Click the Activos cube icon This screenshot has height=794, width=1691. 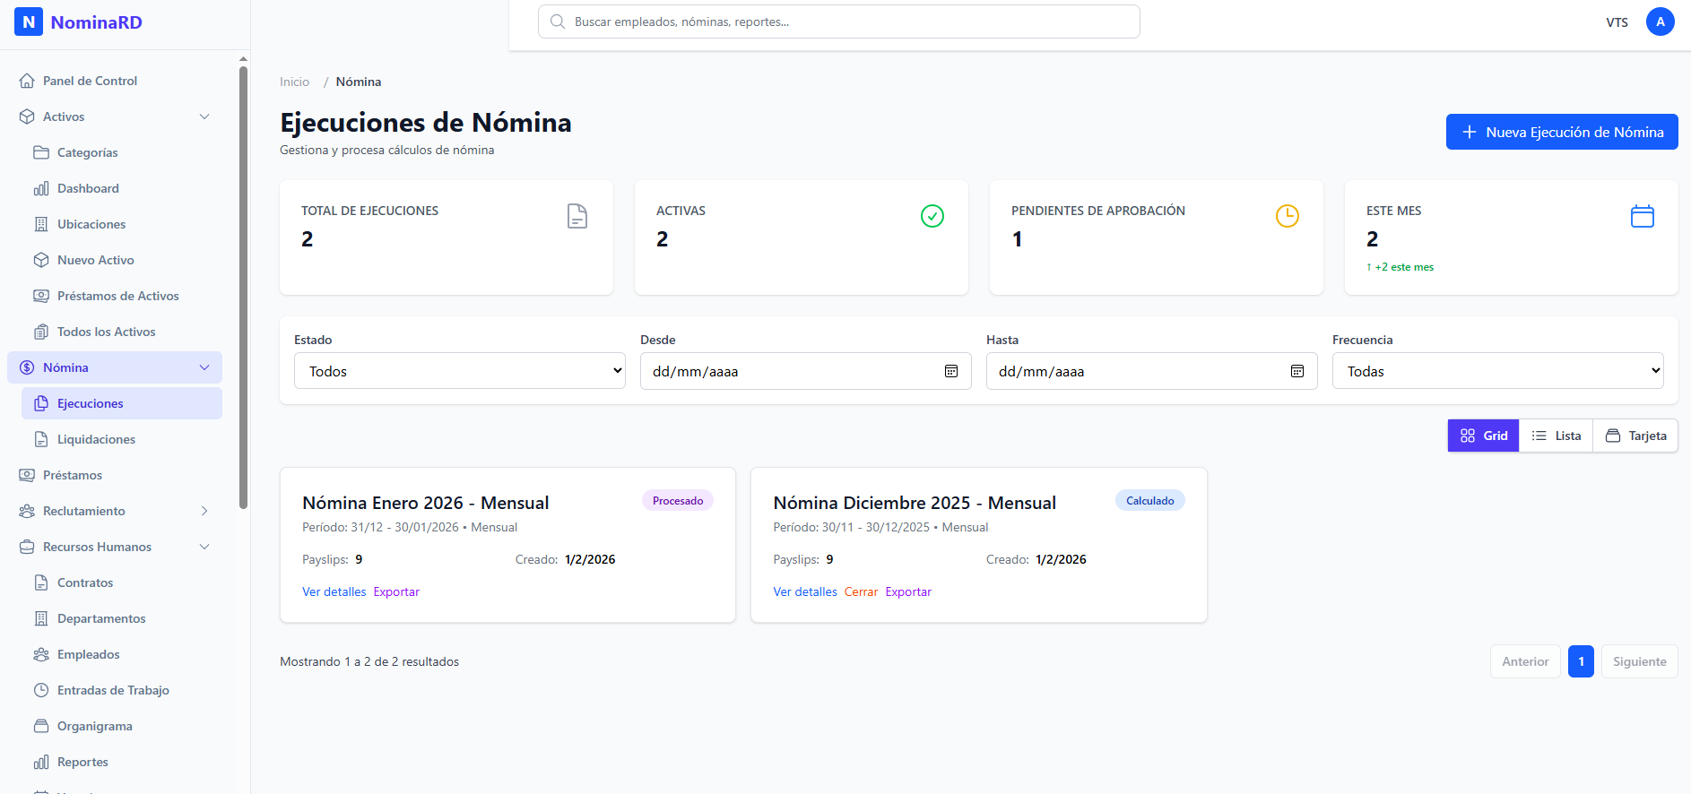click(27, 117)
